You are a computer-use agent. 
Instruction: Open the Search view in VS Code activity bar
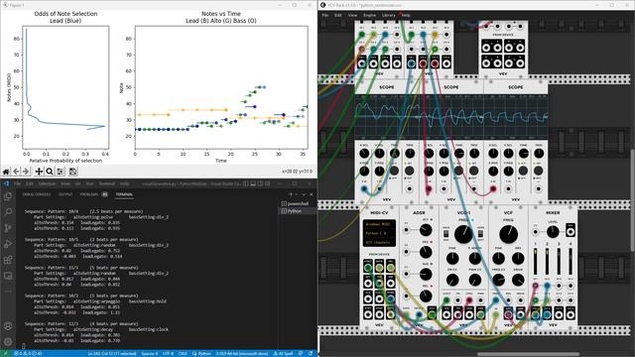coord(8,212)
